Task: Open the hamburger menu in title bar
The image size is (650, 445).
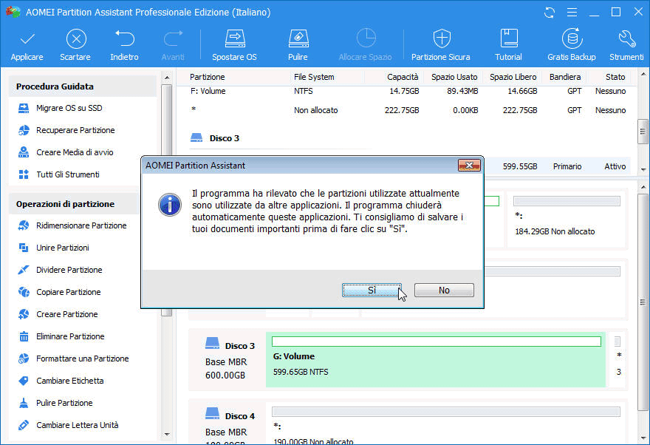Action: 572,12
